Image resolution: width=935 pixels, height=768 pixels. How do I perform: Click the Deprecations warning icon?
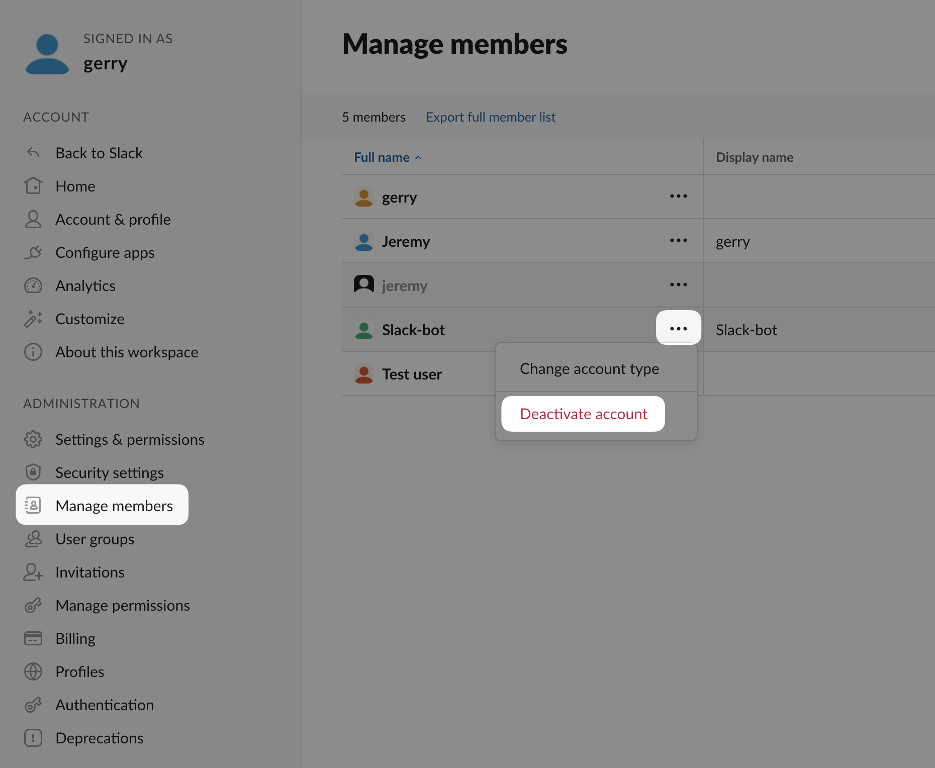coord(33,738)
